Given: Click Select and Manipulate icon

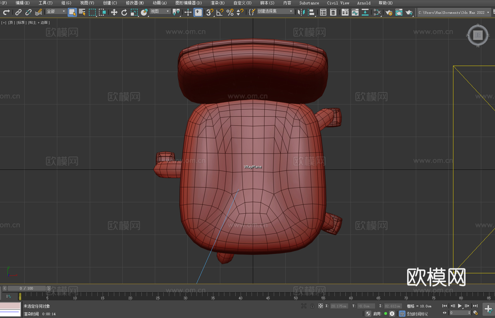Looking at the screenshot, I should (188, 12).
